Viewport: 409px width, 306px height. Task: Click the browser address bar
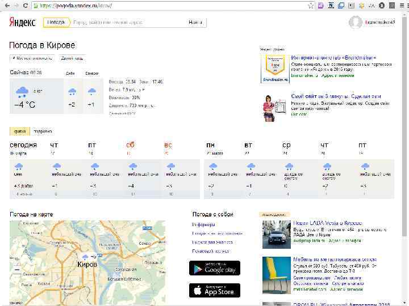169,6
